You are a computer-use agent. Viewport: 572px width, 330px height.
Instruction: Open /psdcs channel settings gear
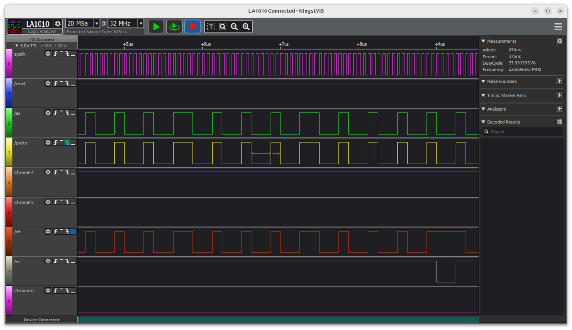48,142
